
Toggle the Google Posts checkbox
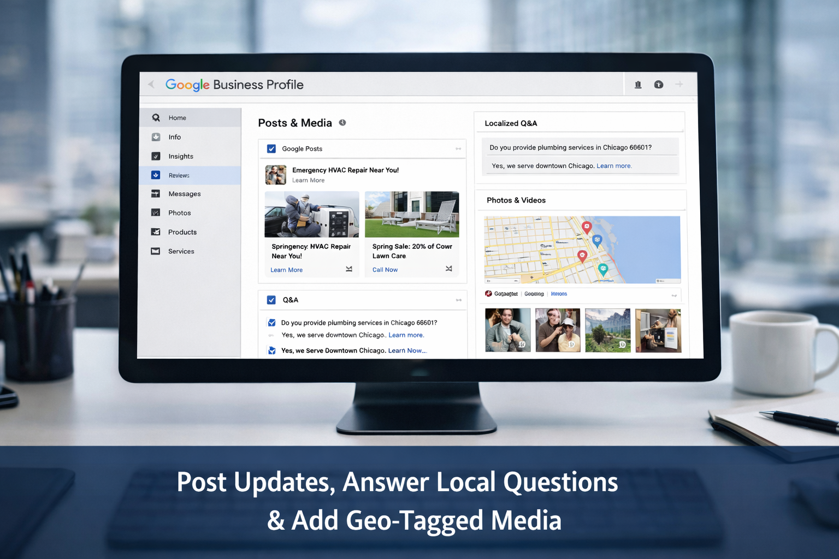271,148
